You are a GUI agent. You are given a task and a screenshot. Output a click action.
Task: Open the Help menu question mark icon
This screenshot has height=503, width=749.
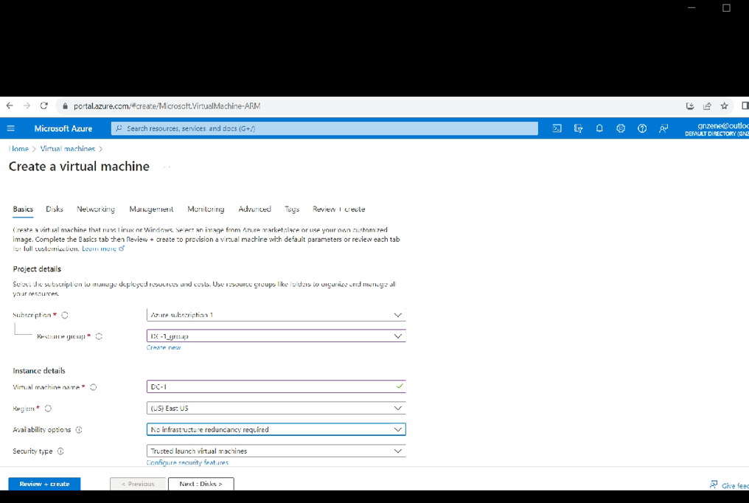click(x=642, y=128)
